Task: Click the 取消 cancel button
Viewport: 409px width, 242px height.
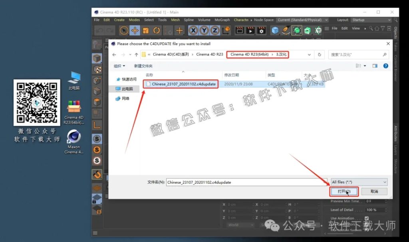Action: (374, 191)
